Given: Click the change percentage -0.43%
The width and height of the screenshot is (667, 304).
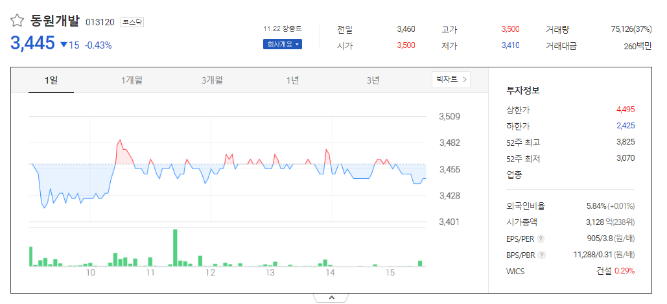Looking at the screenshot, I should (x=99, y=45).
